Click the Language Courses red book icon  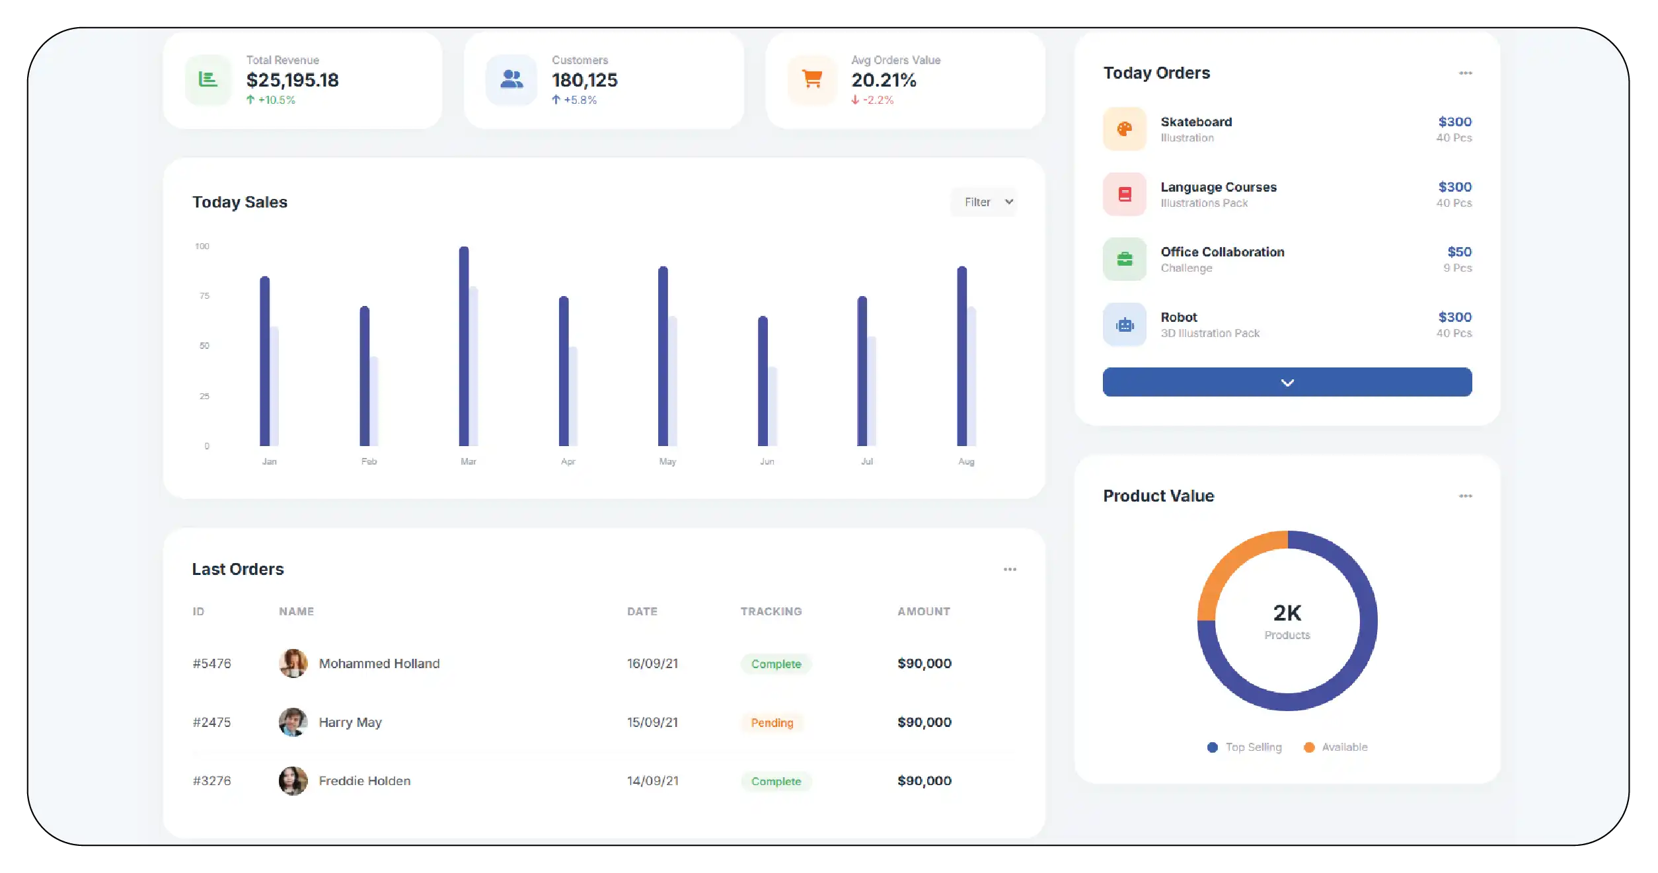[1125, 194]
